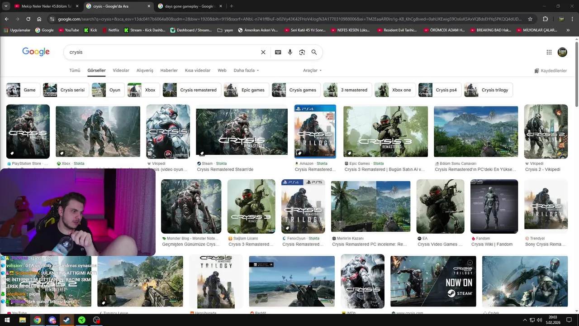Open a new Chrome tab
The image size is (579, 326).
[x=232, y=6]
